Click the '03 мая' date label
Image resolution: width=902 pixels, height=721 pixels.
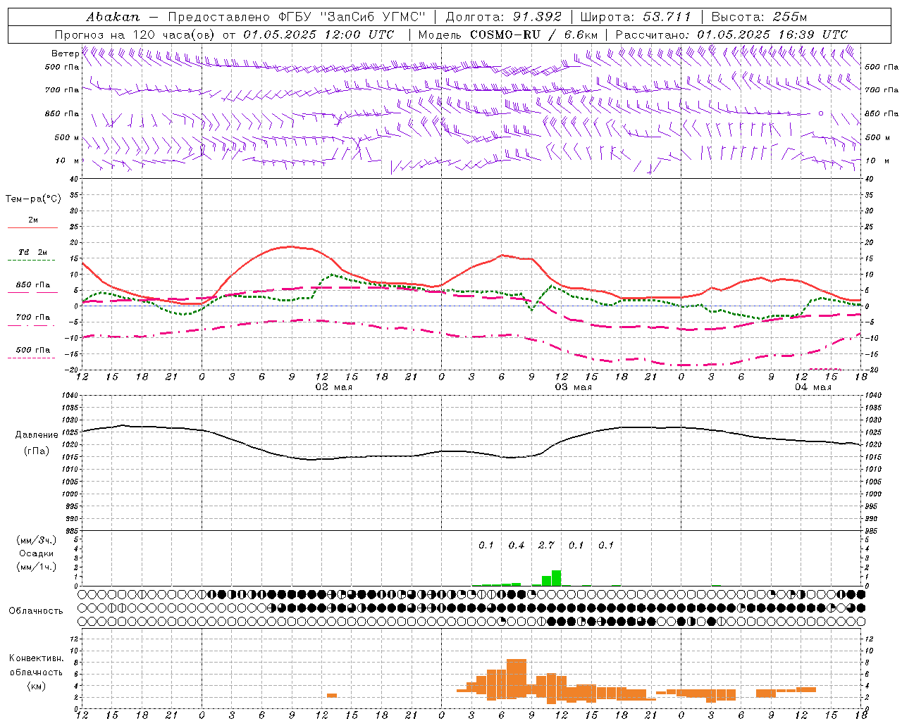(x=574, y=387)
